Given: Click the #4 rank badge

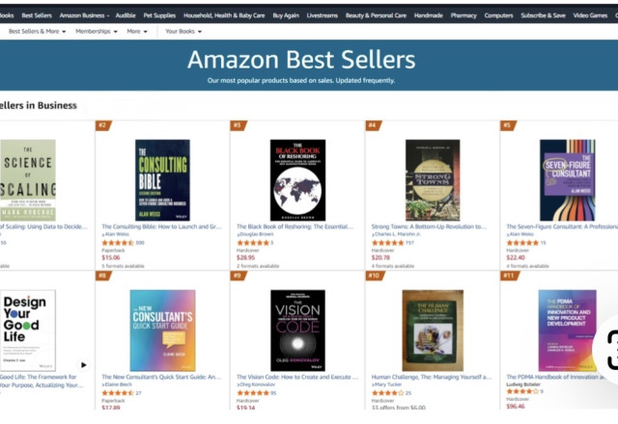Looking at the screenshot, I should (373, 125).
